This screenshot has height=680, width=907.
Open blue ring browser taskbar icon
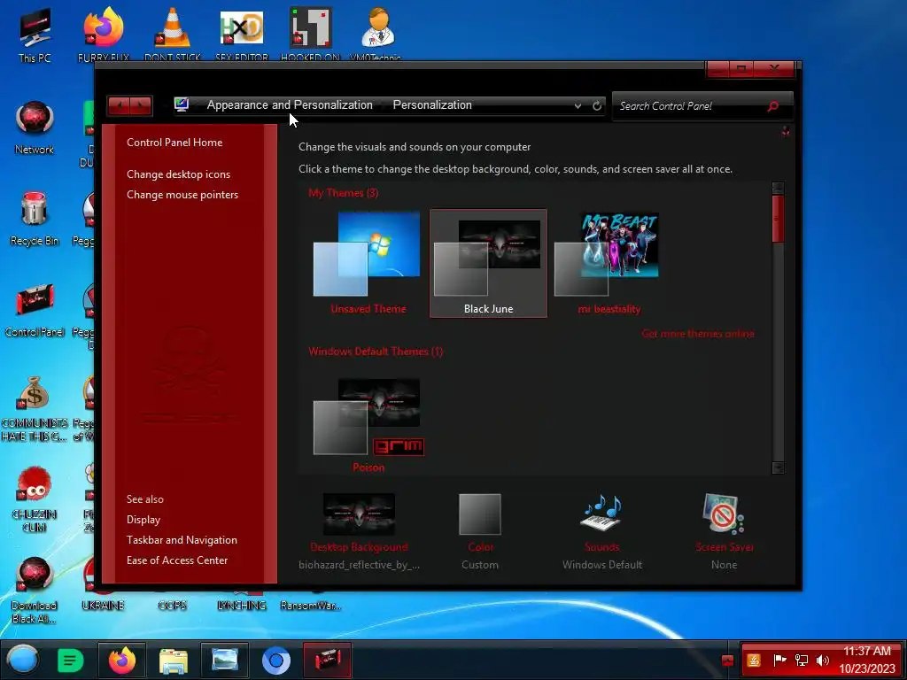tap(276, 660)
